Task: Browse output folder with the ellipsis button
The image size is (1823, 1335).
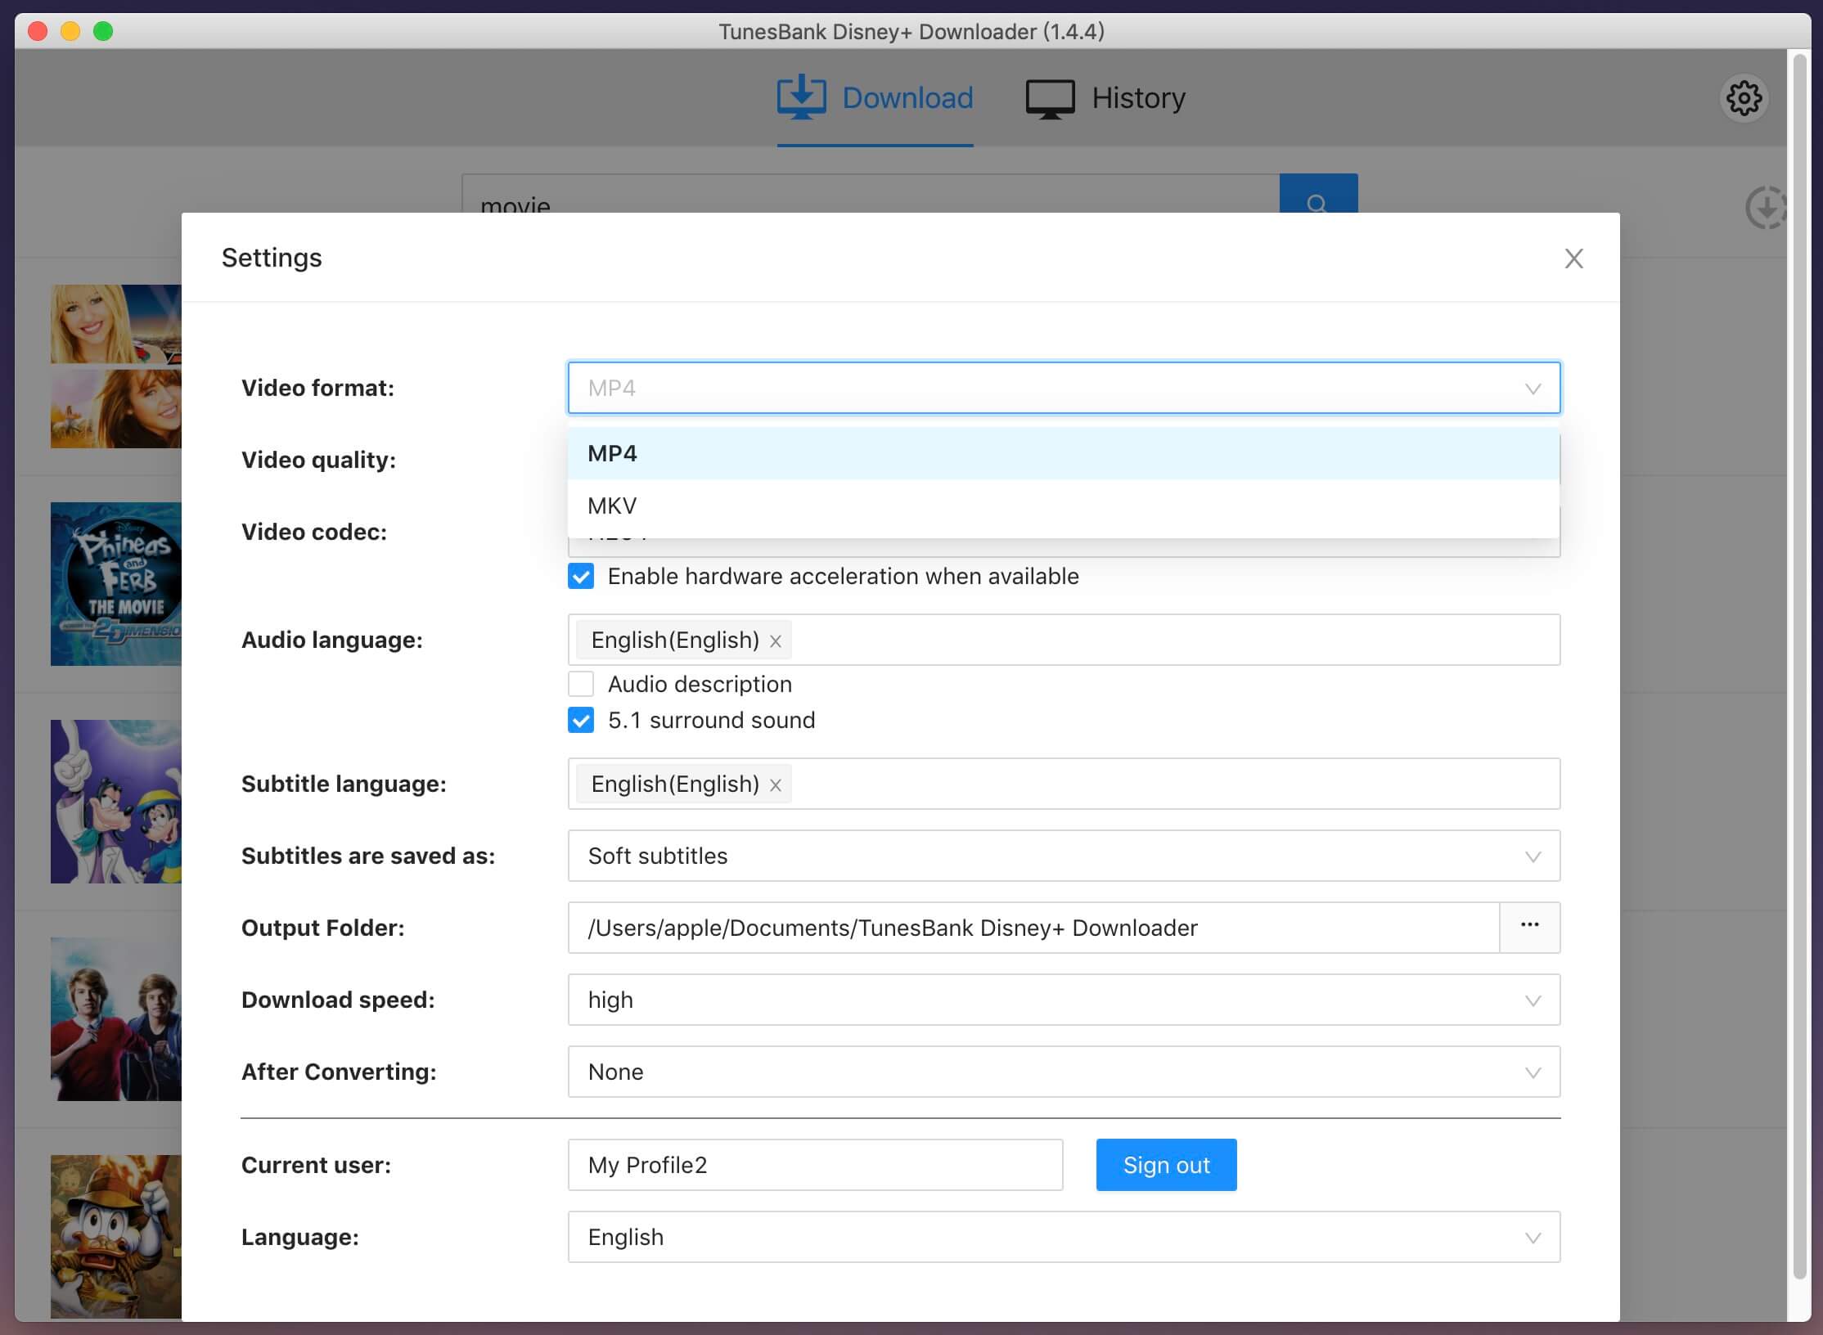Action: coord(1529,927)
